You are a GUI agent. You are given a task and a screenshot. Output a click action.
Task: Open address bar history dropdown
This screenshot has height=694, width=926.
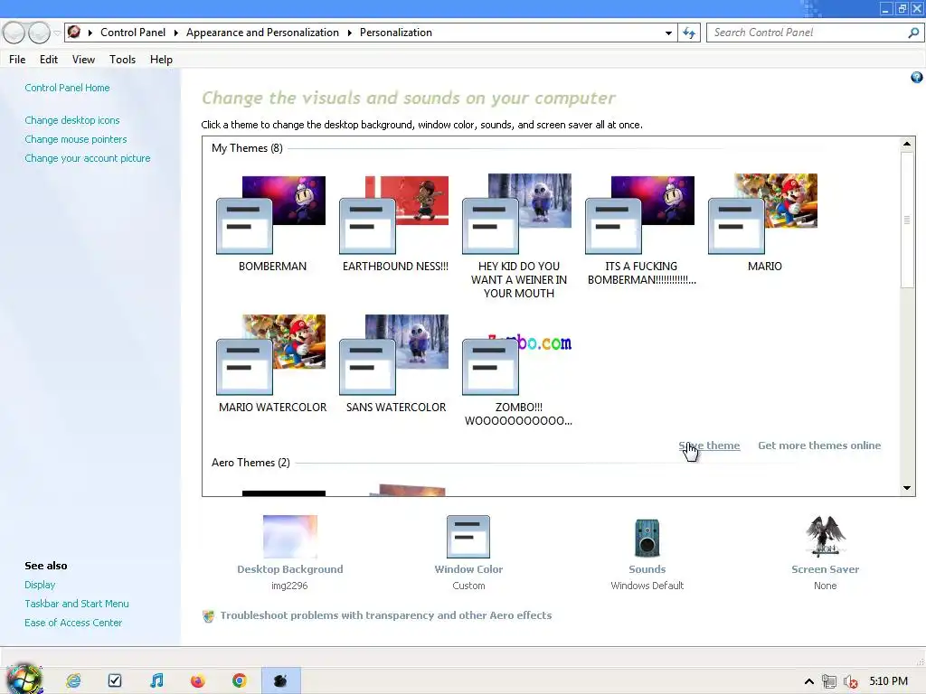[668, 33]
